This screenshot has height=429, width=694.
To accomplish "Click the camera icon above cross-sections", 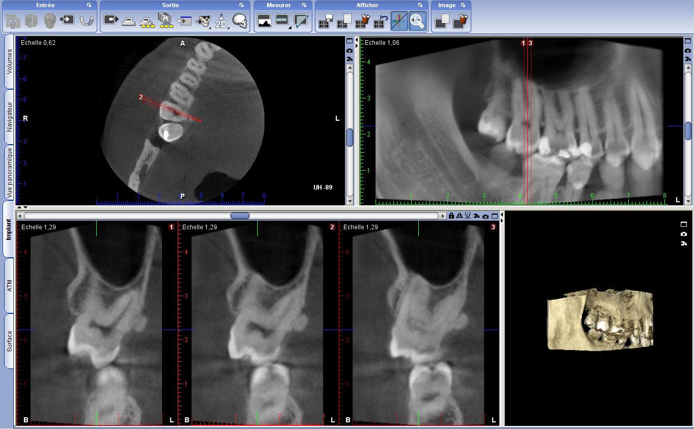I will tap(486, 216).
